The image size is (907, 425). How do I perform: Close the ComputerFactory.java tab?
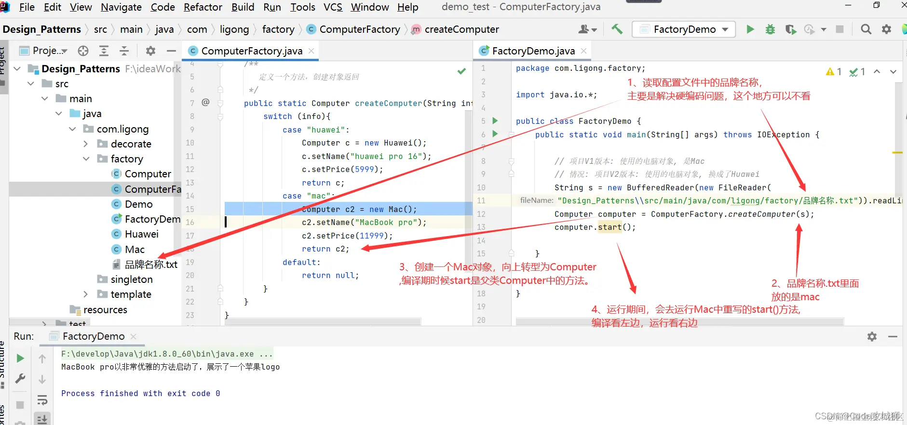(x=311, y=51)
